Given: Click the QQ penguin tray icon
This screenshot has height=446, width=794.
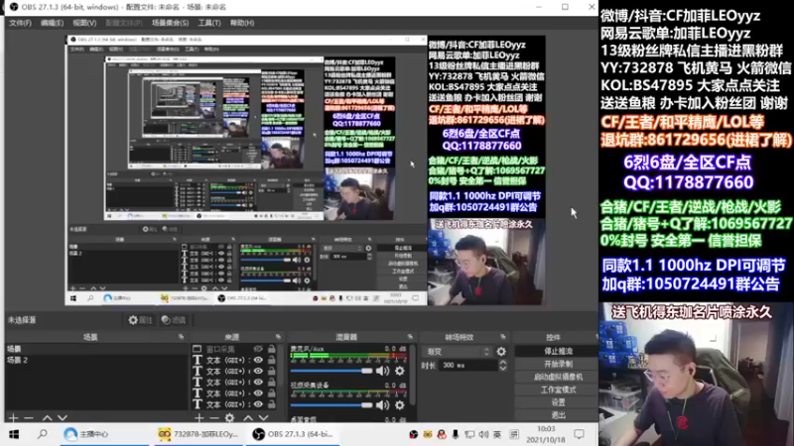Looking at the screenshot, I should (442, 434).
